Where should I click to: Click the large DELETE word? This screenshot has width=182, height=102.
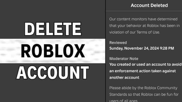pyautogui.click(x=53, y=29)
